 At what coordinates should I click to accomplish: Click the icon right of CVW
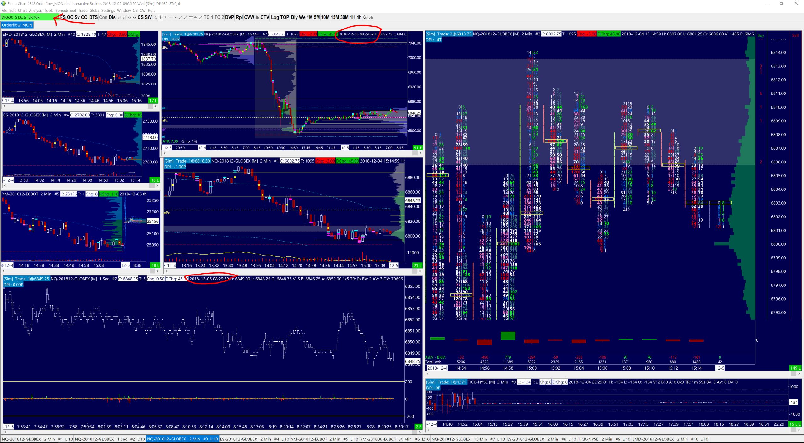[x=257, y=17]
